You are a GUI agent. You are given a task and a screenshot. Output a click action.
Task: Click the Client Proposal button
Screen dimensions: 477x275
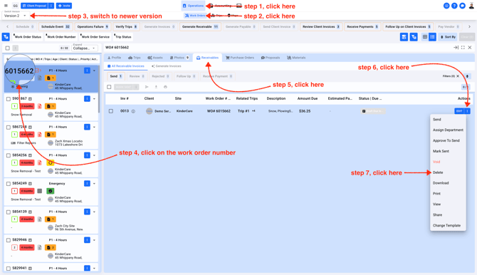34,6
